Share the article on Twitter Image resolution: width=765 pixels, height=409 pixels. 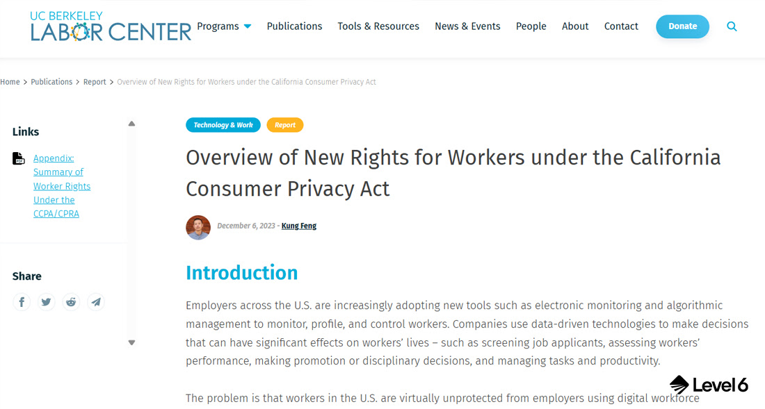point(46,301)
